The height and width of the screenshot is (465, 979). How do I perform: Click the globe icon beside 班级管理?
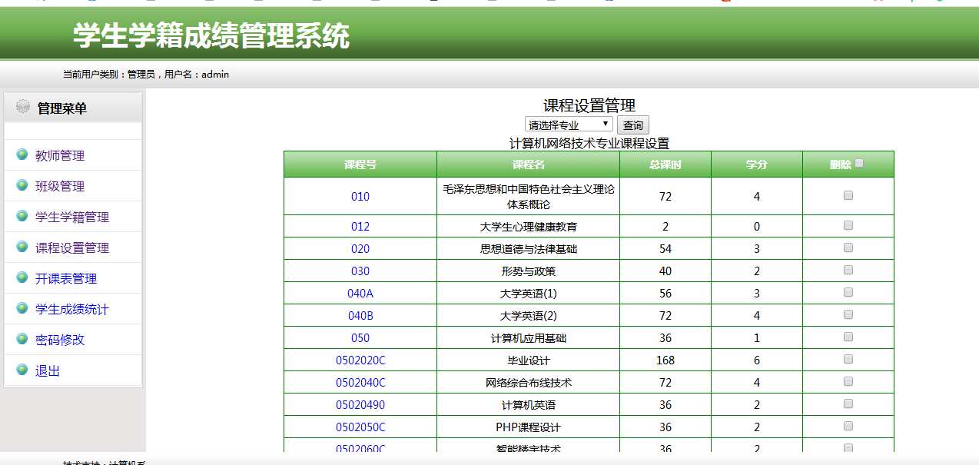pyautogui.click(x=22, y=185)
